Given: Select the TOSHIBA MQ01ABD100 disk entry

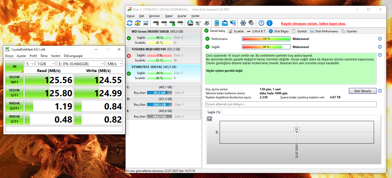Looking at the screenshot, I should click(x=163, y=55).
